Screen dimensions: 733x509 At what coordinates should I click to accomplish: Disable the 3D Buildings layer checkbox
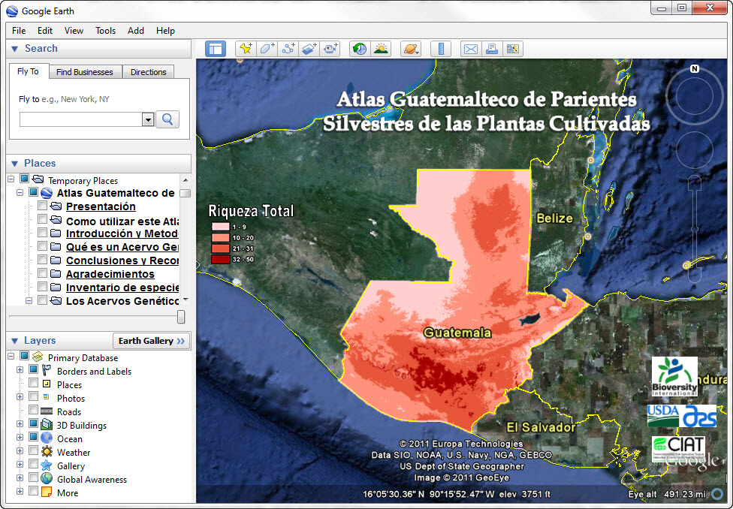[33, 423]
